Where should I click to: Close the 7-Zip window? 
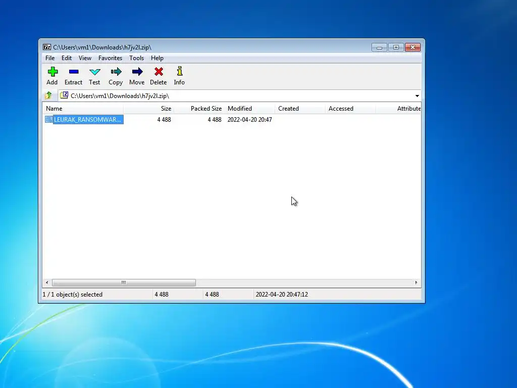(x=412, y=47)
